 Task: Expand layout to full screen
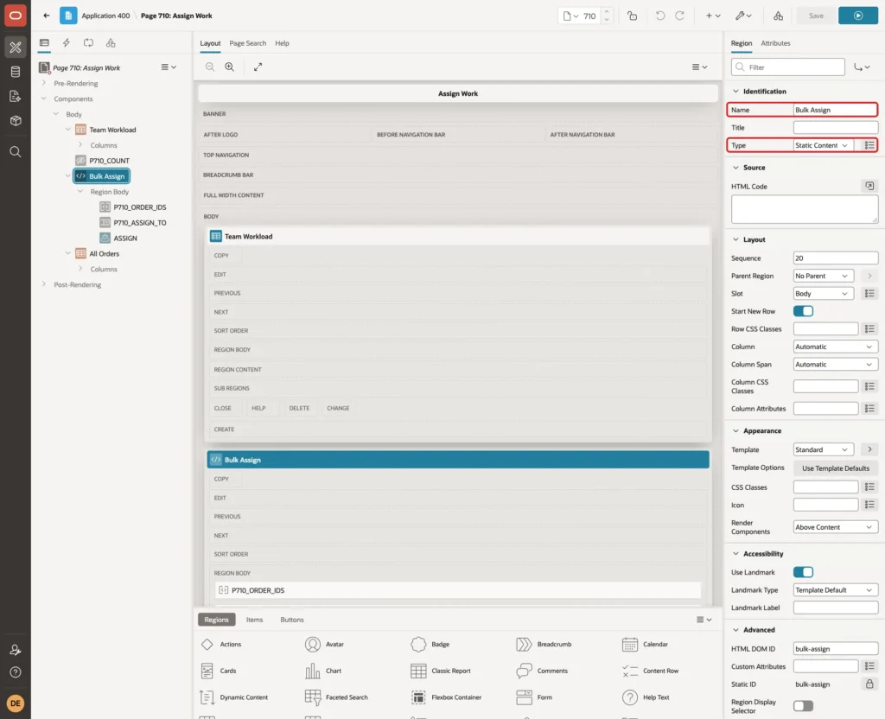pyautogui.click(x=258, y=67)
